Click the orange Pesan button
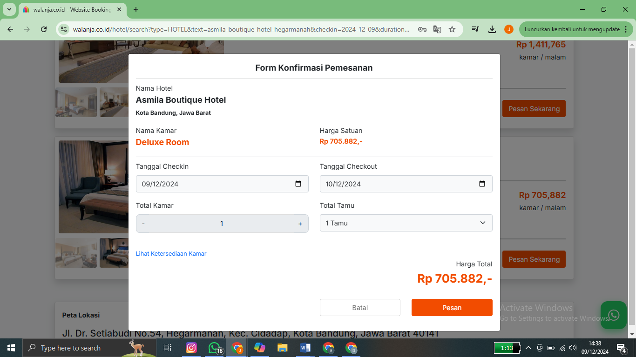The image size is (636, 357). point(452,308)
